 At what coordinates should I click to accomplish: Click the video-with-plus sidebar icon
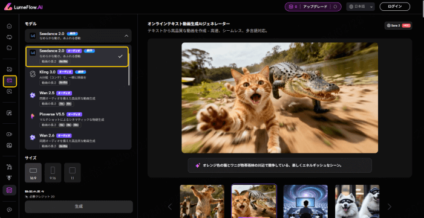9,92
